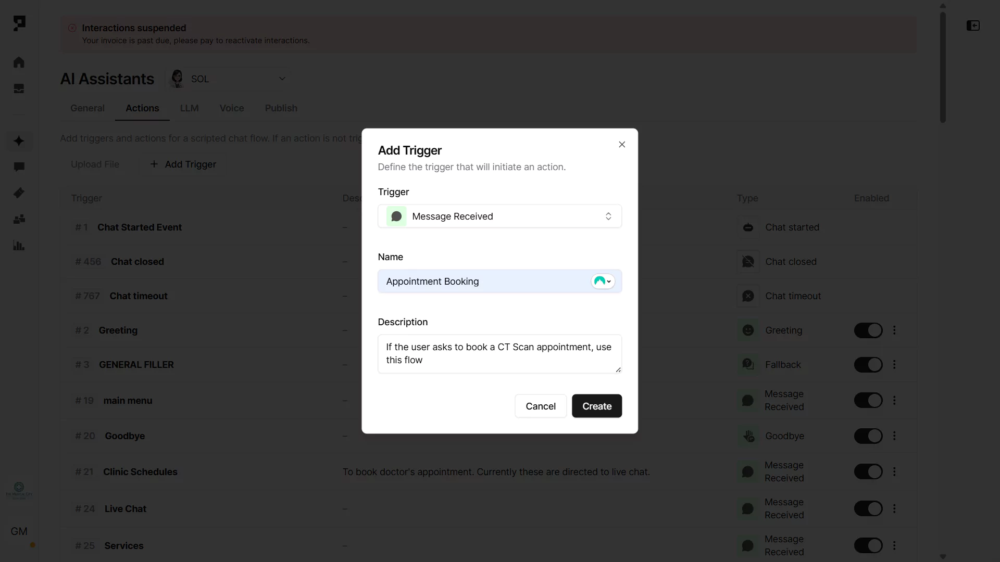Click the ticket icon in sidebar
Image resolution: width=1000 pixels, height=562 pixels.
click(19, 193)
